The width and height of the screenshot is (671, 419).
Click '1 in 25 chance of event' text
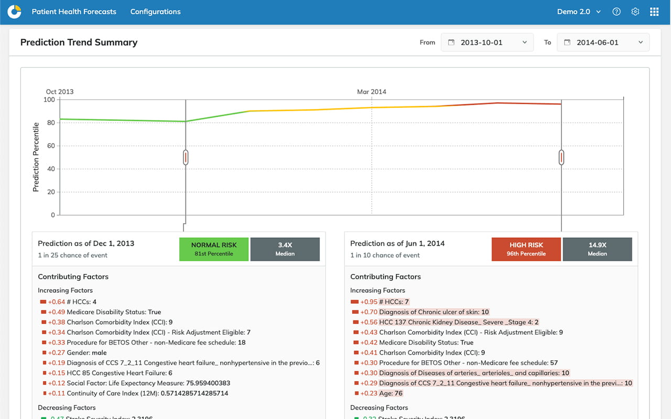(73, 256)
